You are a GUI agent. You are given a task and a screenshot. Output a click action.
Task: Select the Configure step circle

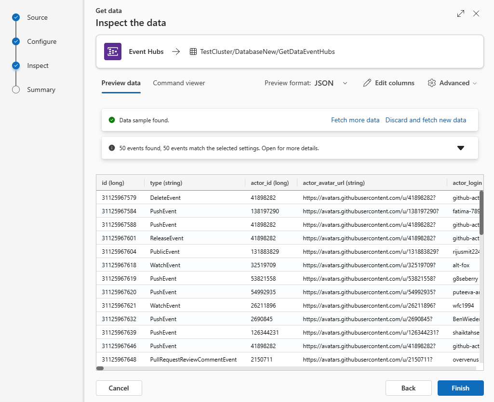16,41
